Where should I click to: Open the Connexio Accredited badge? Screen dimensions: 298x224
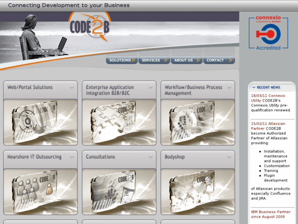tap(268, 33)
